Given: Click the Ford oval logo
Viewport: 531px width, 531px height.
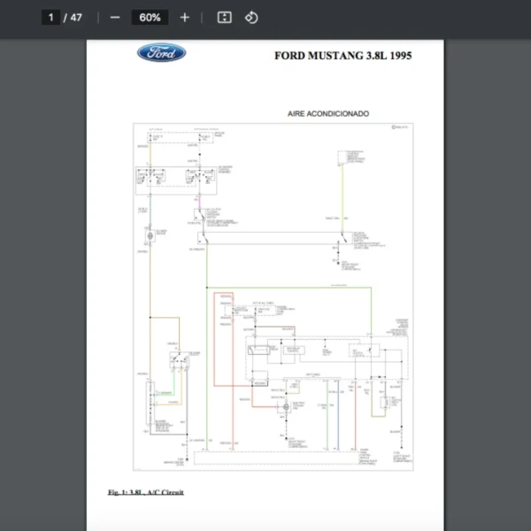Looking at the screenshot, I should [x=161, y=52].
